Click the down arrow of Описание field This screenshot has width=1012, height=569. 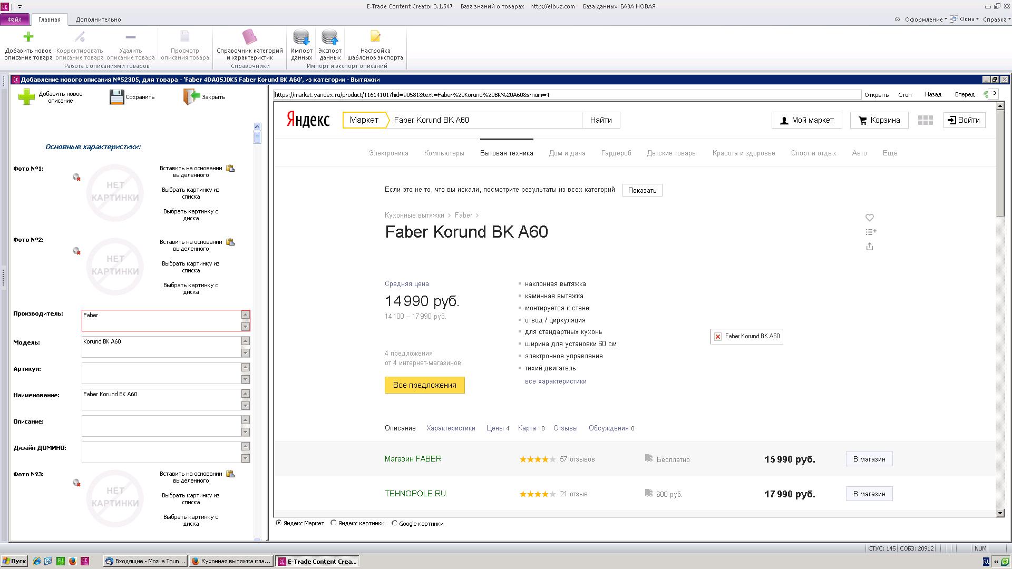pyautogui.click(x=246, y=432)
